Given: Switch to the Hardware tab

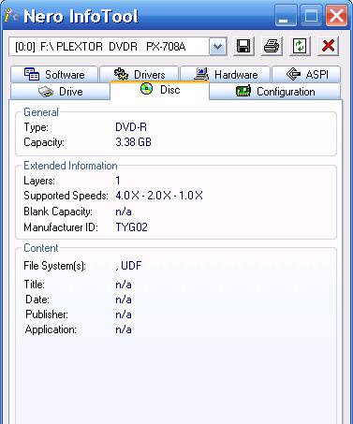Looking at the screenshot, I should (226, 75).
